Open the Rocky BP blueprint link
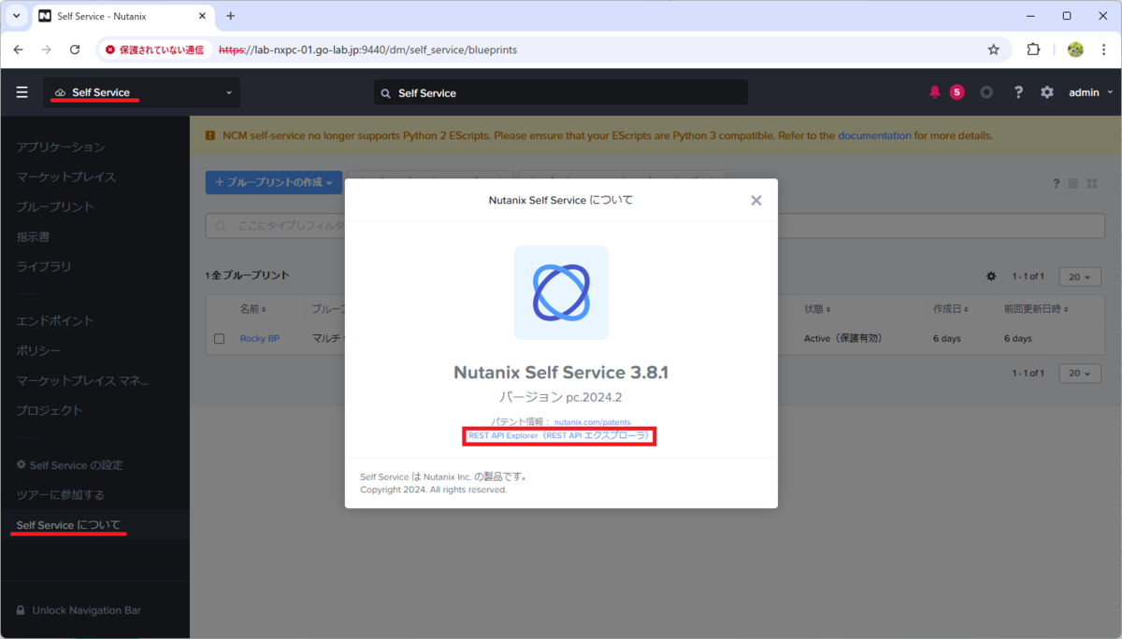 click(260, 338)
